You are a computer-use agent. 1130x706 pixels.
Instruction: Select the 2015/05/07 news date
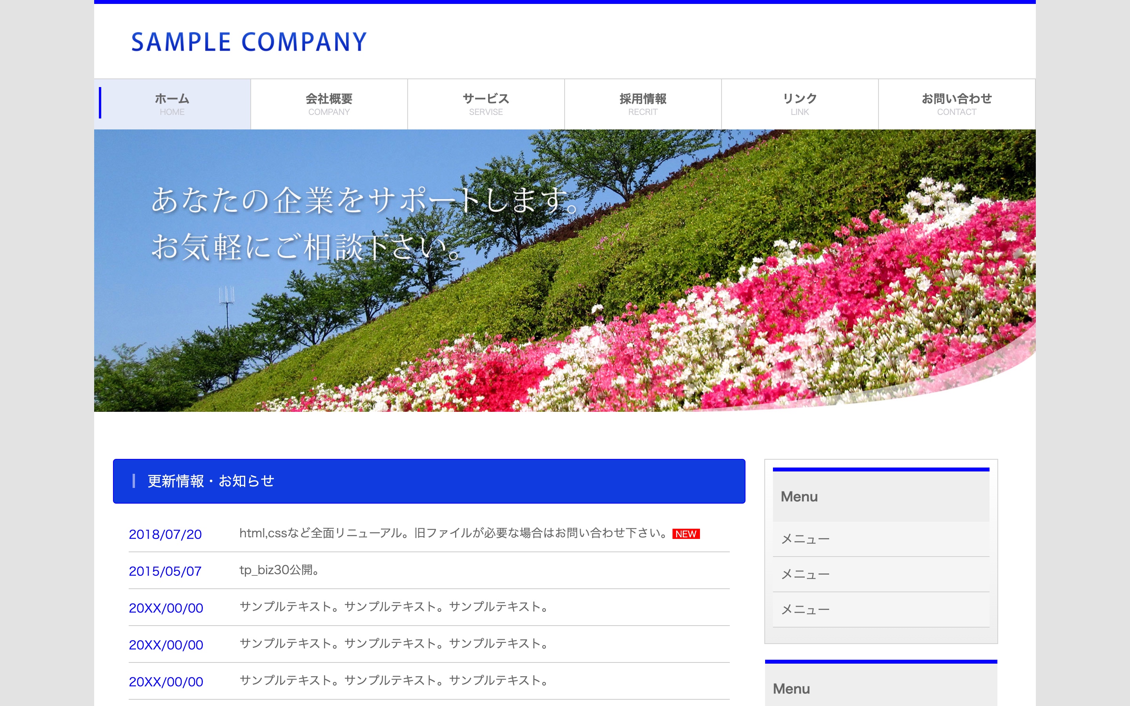coord(165,571)
